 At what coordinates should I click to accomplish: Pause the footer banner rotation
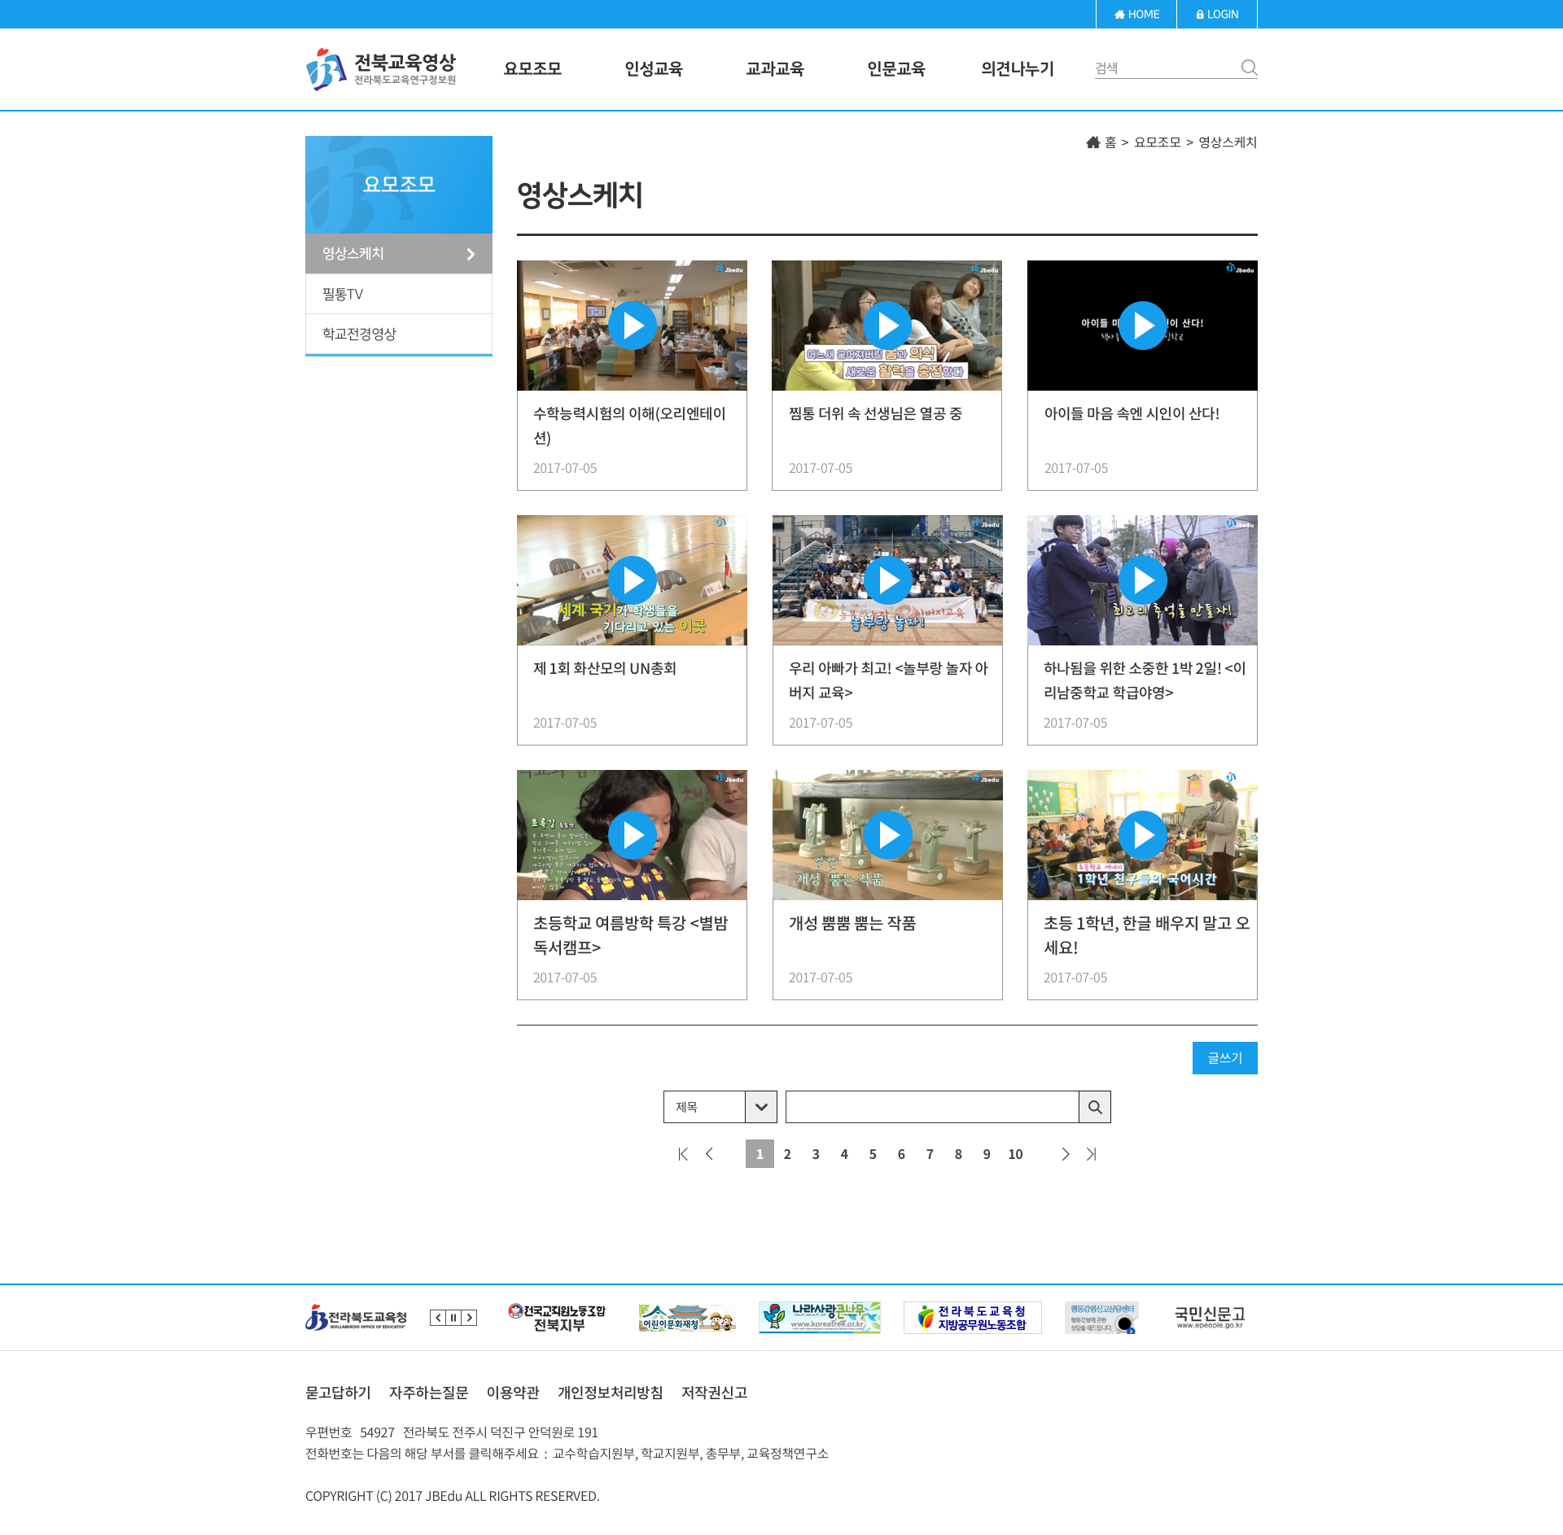click(x=453, y=1318)
